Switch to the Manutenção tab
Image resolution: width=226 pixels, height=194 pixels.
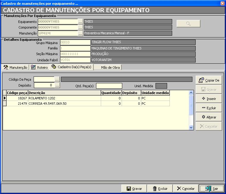click(15, 68)
